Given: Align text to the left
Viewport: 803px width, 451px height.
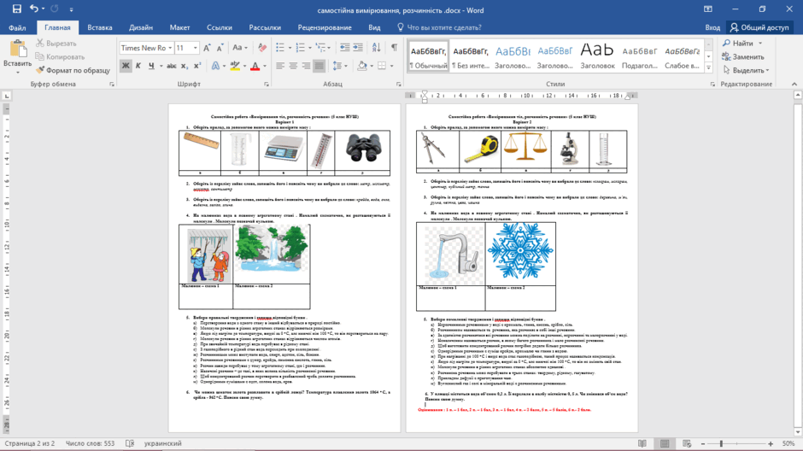Looking at the screenshot, I should (x=280, y=66).
